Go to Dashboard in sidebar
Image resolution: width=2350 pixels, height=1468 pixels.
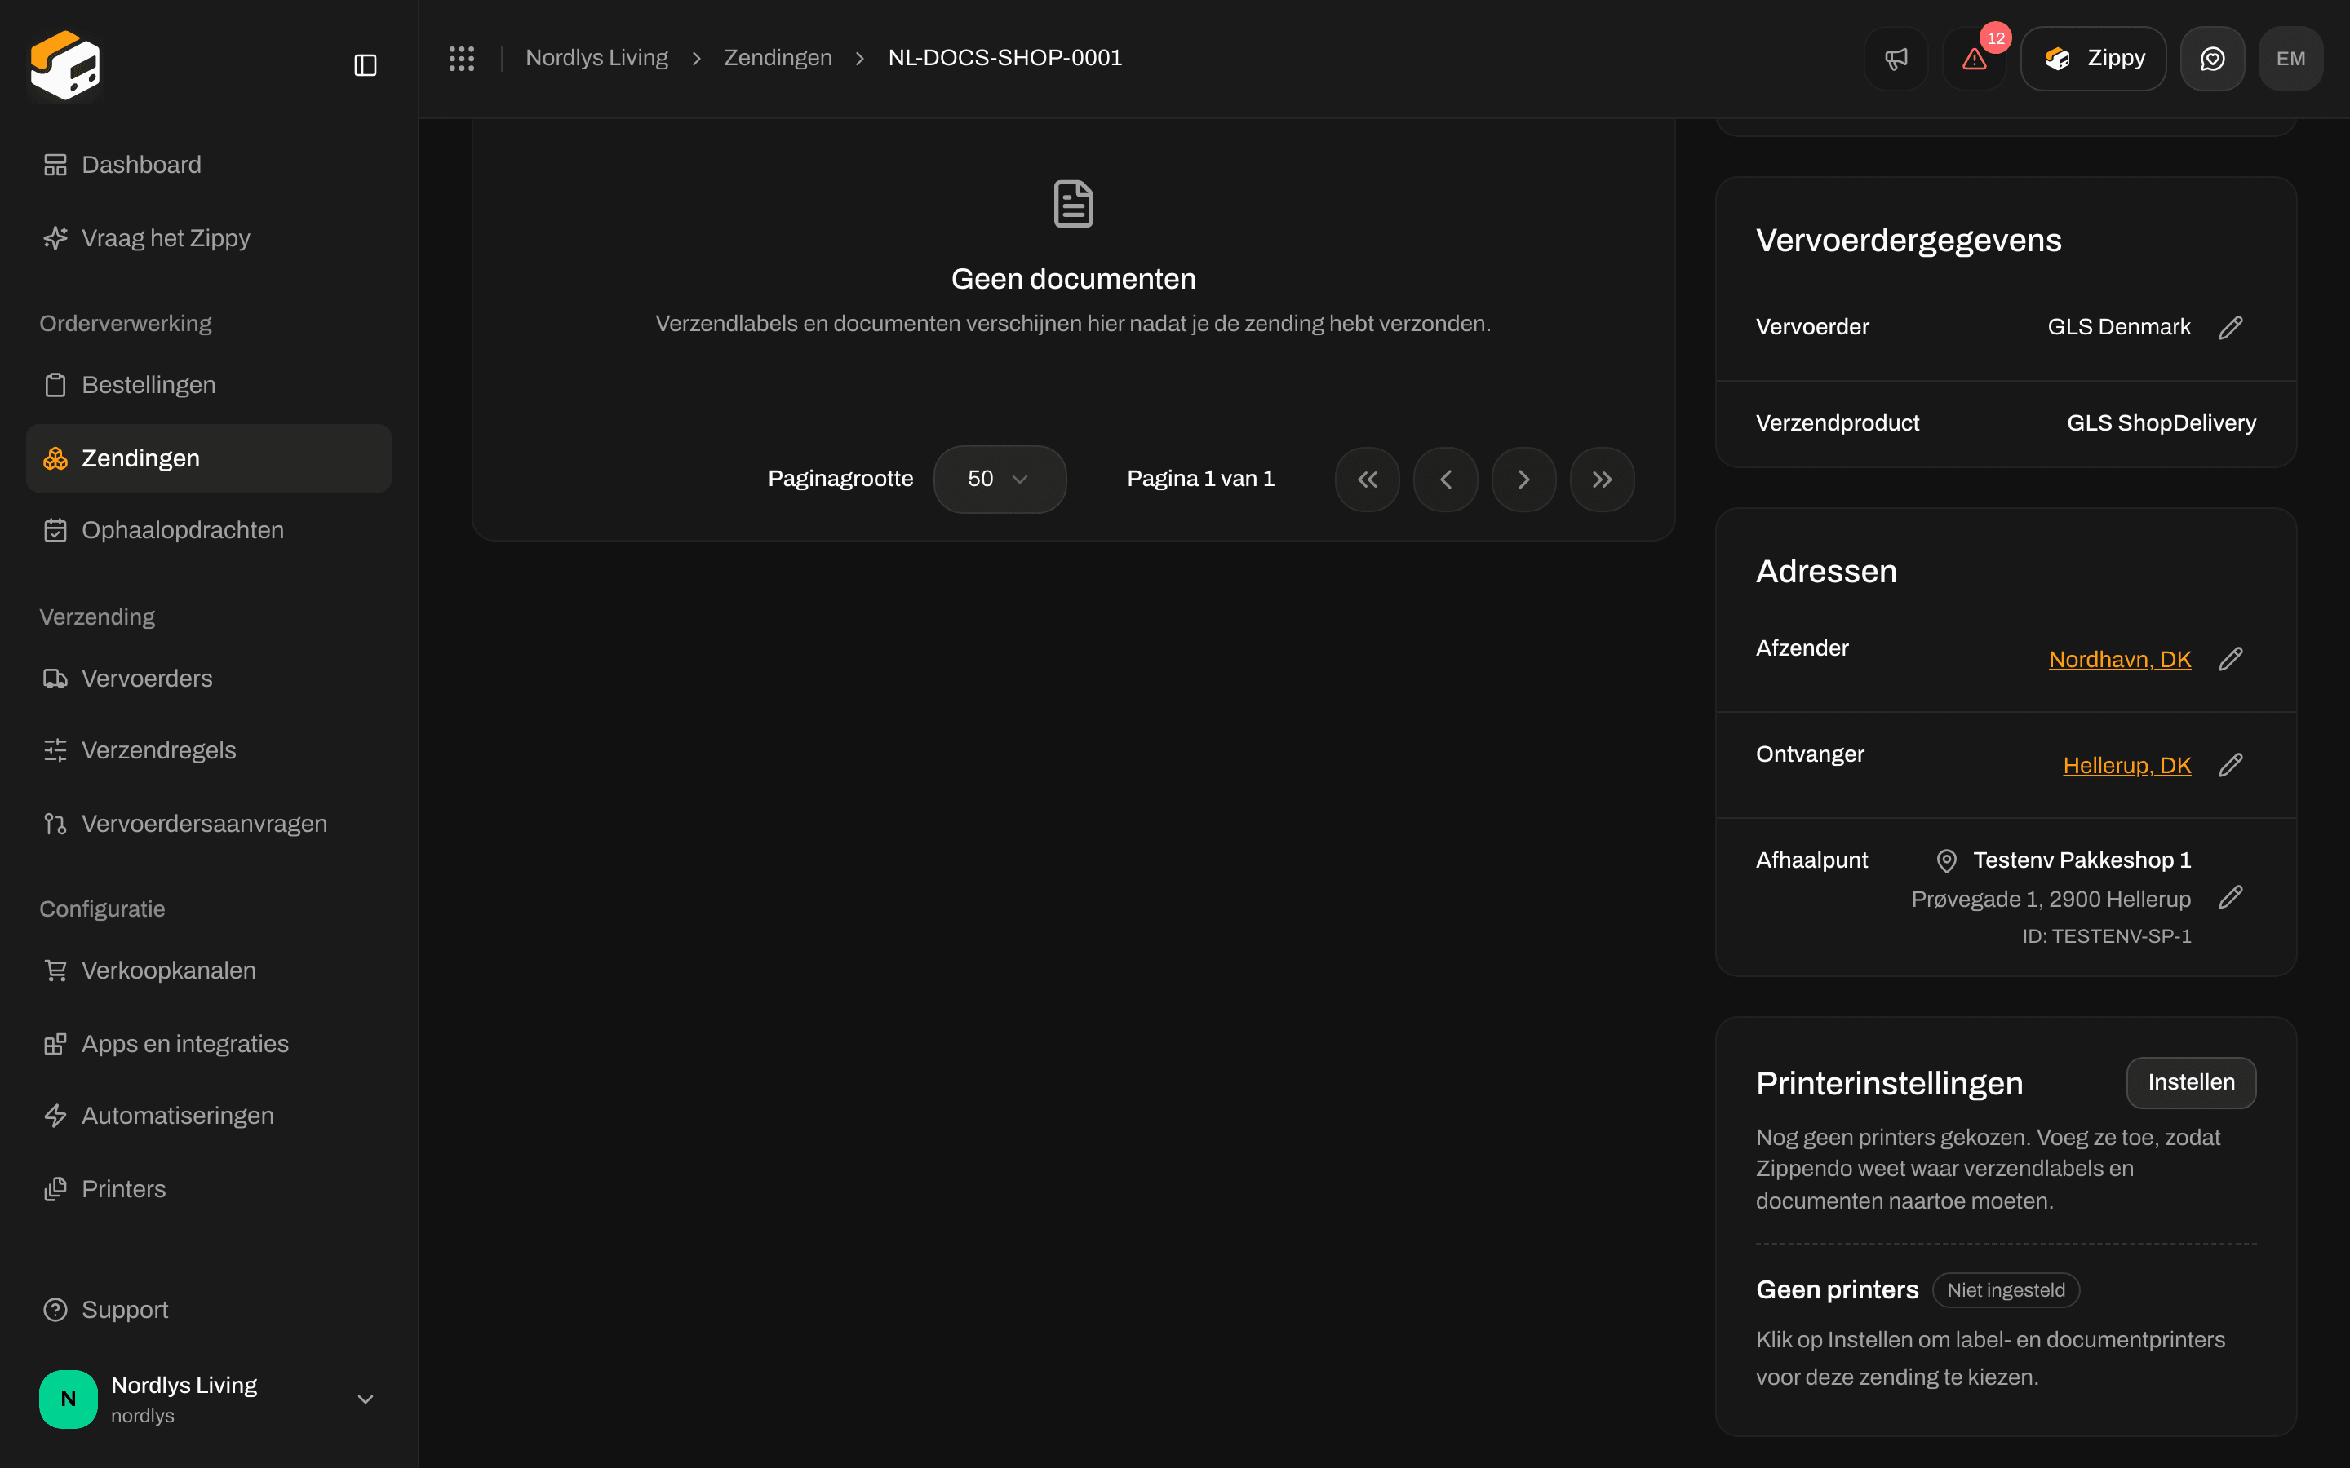coord(209,165)
